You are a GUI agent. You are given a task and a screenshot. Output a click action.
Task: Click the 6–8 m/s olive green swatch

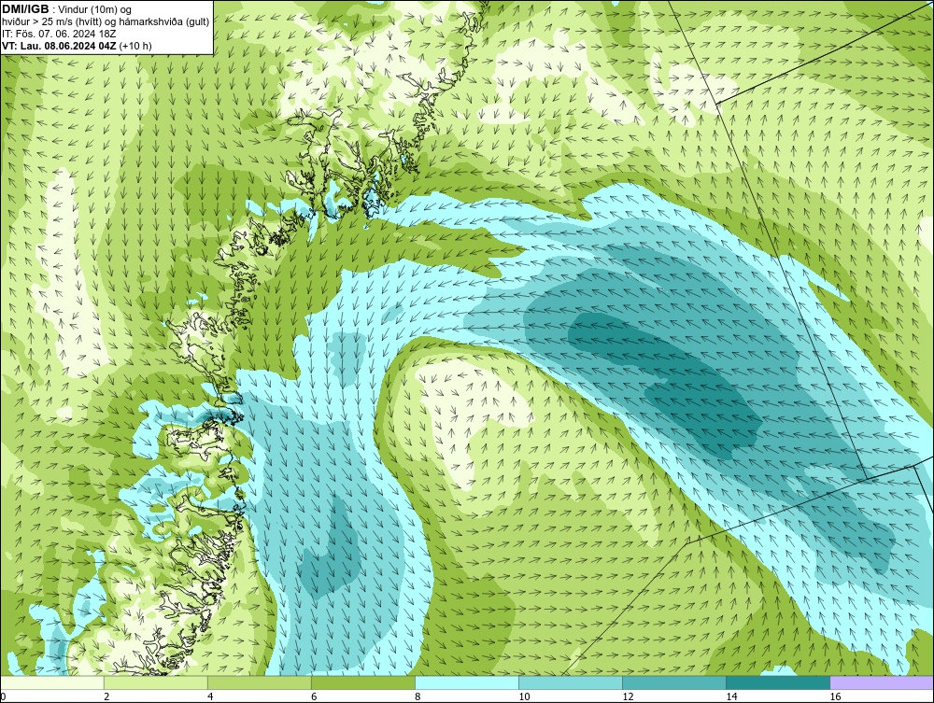(x=363, y=682)
